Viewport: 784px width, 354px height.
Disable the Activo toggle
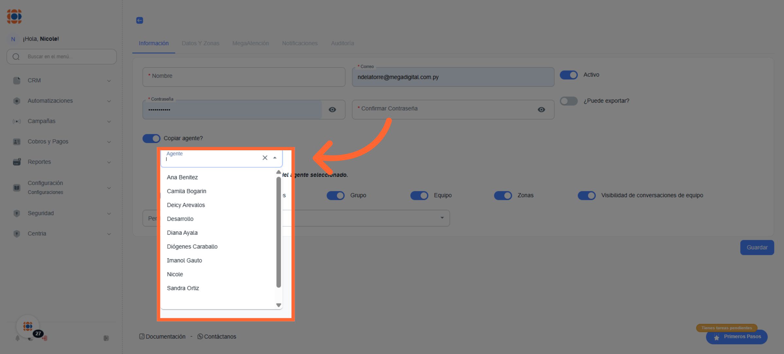569,75
